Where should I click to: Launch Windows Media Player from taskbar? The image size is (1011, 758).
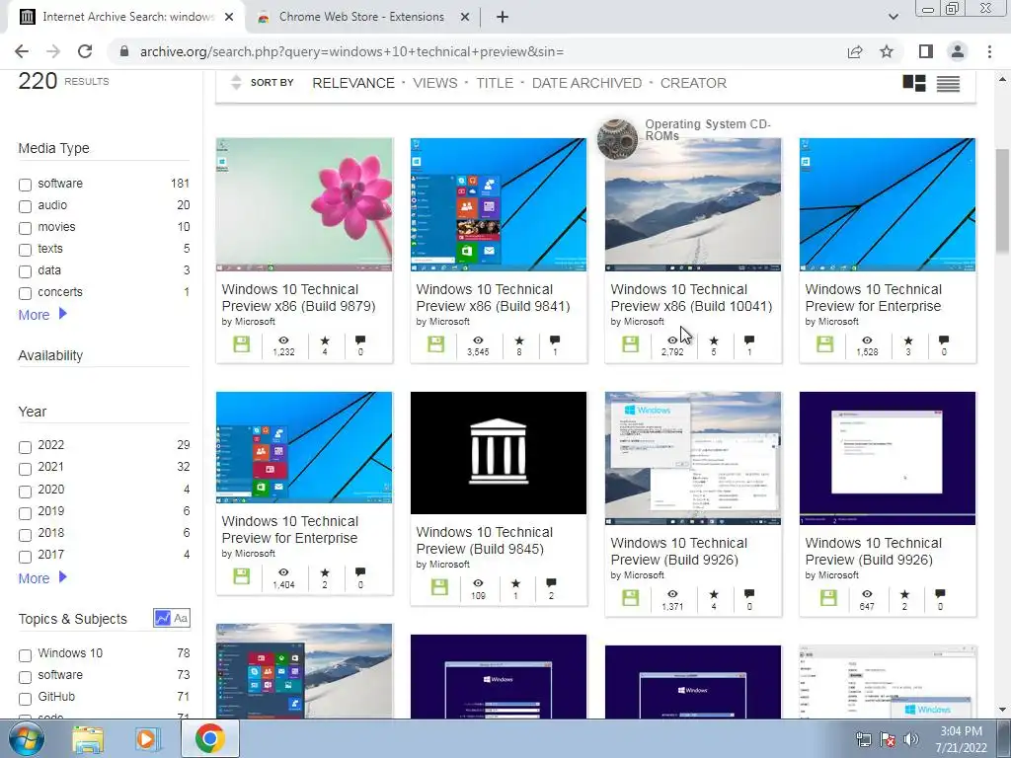tap(146, 738)
